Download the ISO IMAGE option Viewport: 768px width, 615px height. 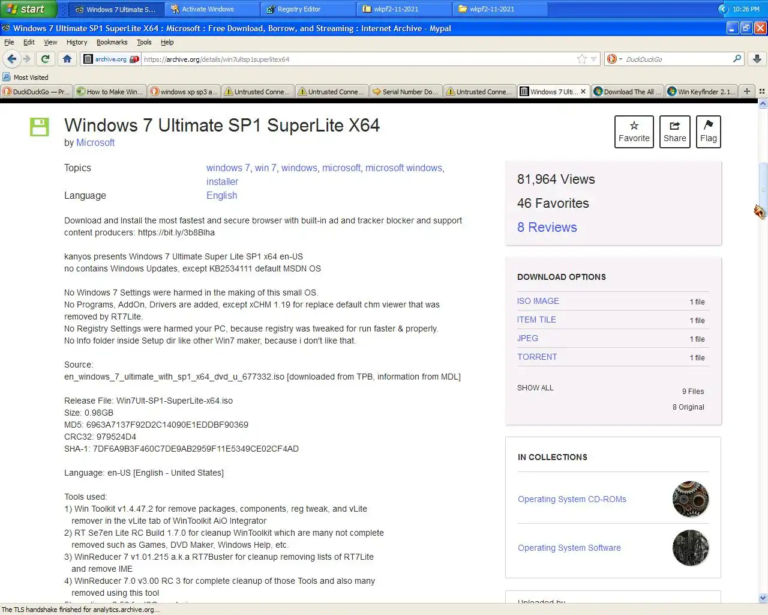[x=538, y=301]
